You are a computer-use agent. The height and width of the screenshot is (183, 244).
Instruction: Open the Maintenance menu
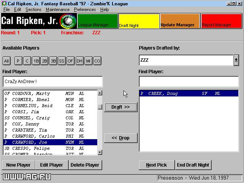[x=58, y=10]
